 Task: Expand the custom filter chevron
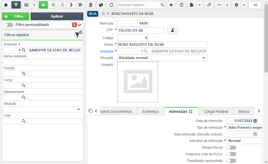pos(79,25)
